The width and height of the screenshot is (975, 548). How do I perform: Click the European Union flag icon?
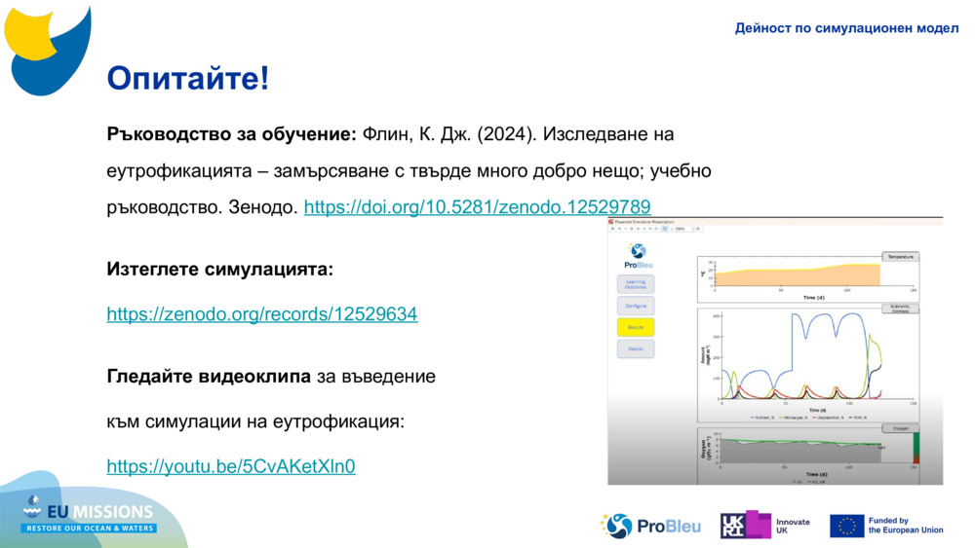(x=846, y=526)
